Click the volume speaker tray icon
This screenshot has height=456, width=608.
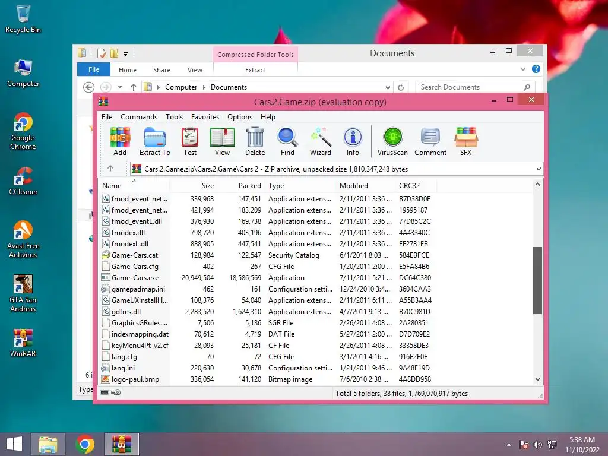(x=538, y=445)
